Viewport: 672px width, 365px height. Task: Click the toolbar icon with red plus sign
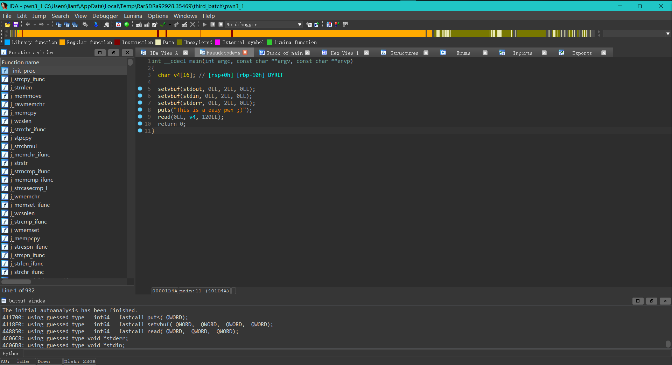tap(337, 24)
